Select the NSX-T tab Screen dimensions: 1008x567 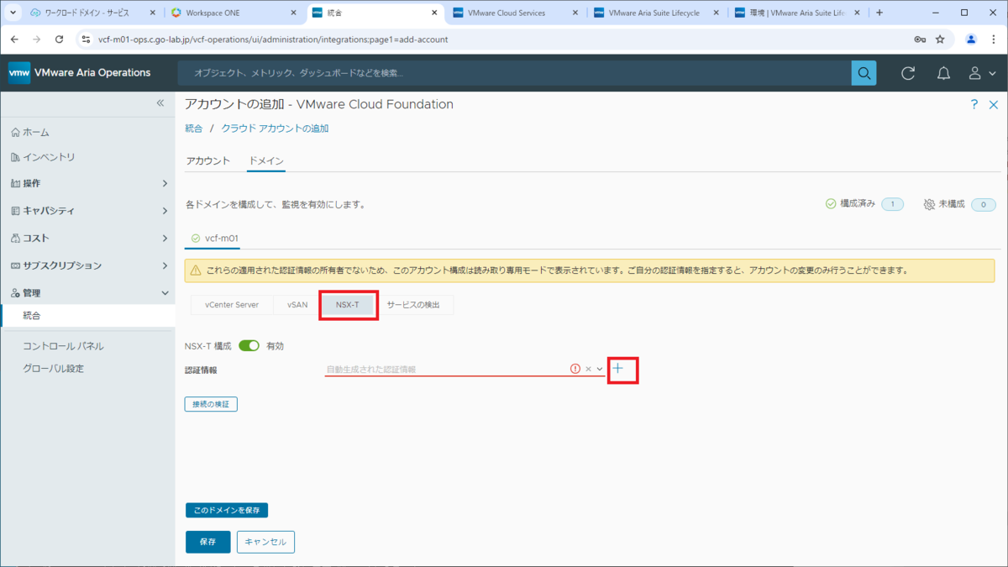coord(348,305)
